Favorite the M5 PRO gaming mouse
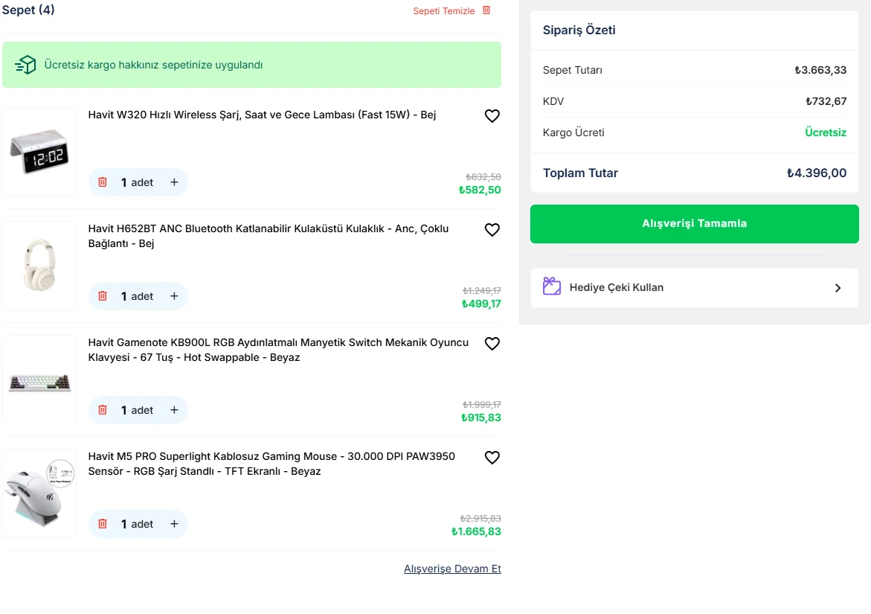This screenshot has height=614, width=871. (492, 458)
